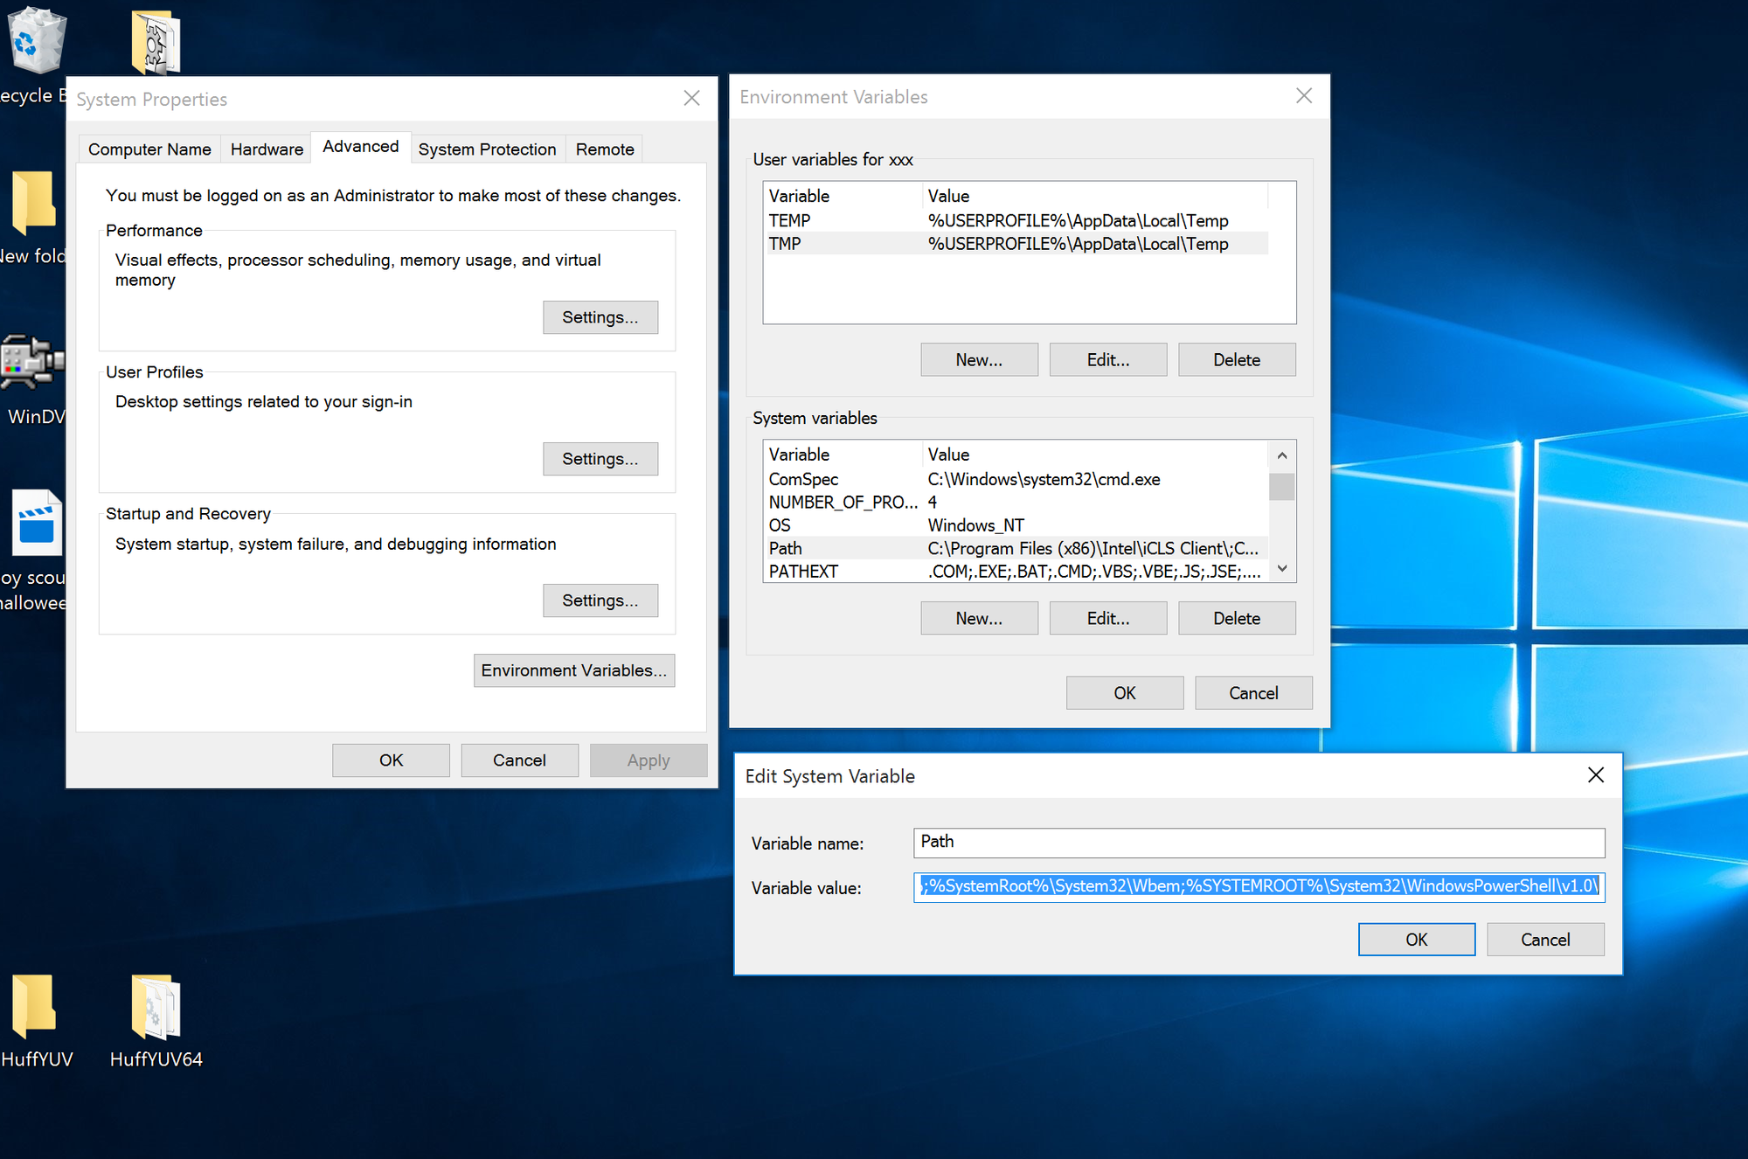Open Performance Settings
This screenshot has width=1748, height=1159.
[x=600, y=316]
